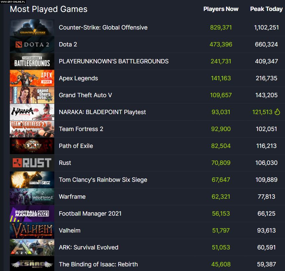
Task: Select the Valheim logo thumbnail
Action: [32, 231]
